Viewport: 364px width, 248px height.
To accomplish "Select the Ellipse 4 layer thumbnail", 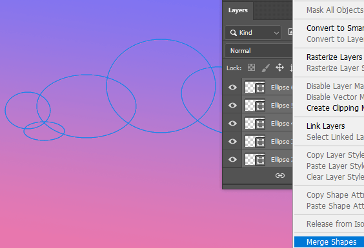I will (255, 123).
